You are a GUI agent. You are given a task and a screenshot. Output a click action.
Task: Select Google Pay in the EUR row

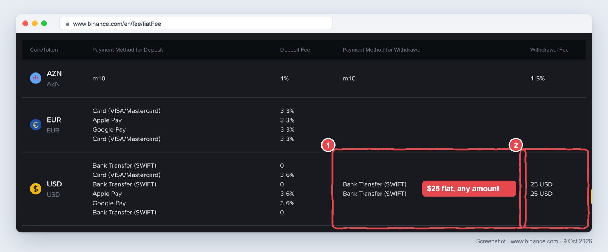click(x=109, y=130)
